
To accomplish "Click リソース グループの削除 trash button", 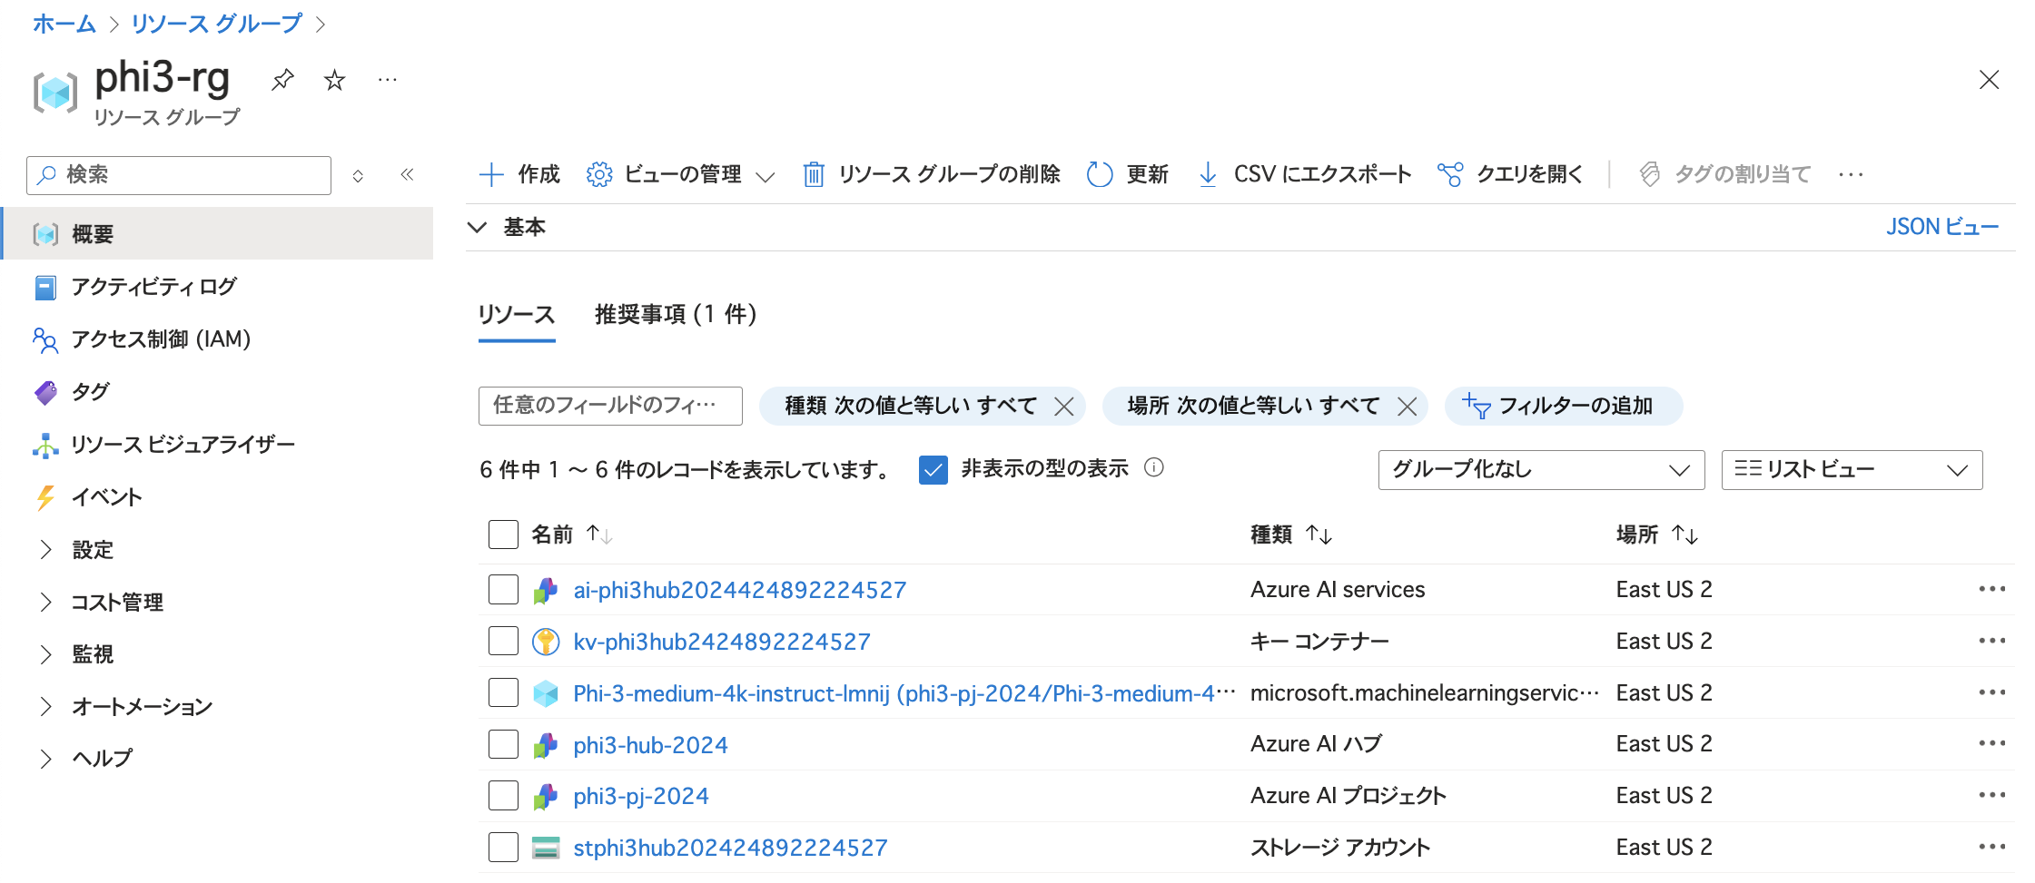I will coord(932,174).
